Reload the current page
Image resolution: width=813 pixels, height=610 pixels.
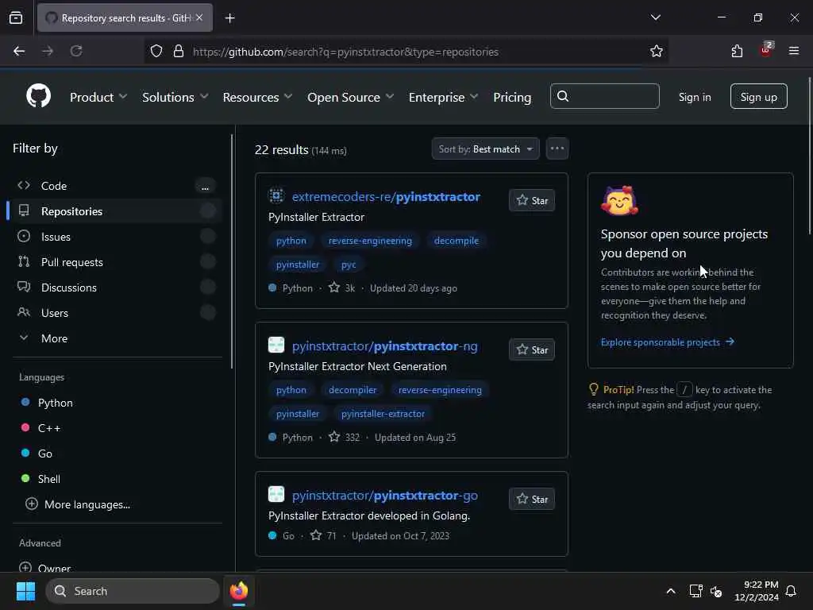[76, 51]
